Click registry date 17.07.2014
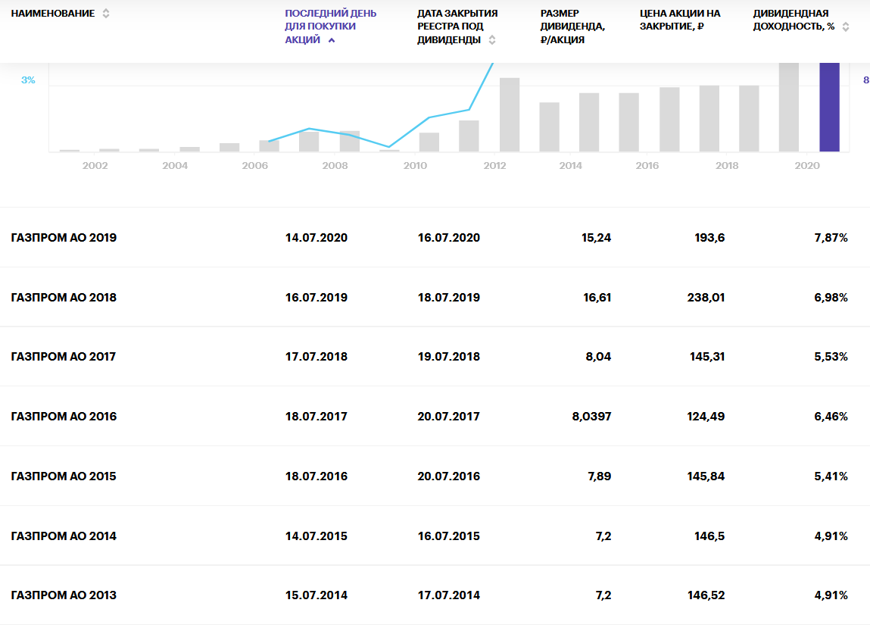 pyautogui.click(x=449, y=595)
